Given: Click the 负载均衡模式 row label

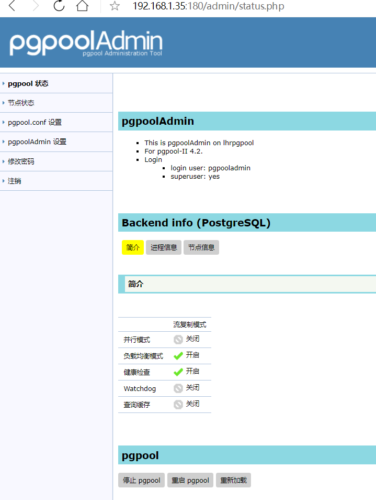Looking at the screenshot, I should point(143,356).
